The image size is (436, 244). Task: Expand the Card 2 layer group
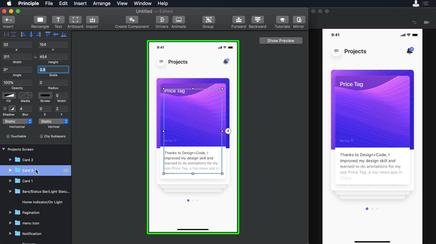coord(10,160)
